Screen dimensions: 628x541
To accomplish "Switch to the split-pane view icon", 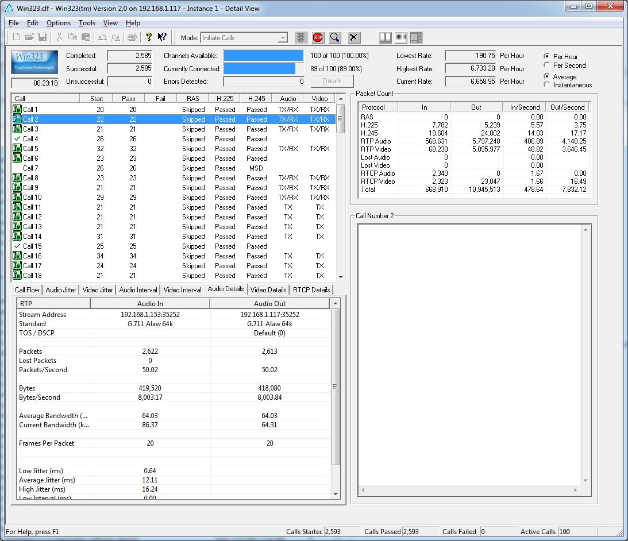I will pyautogui.click(x=386, y=38).
